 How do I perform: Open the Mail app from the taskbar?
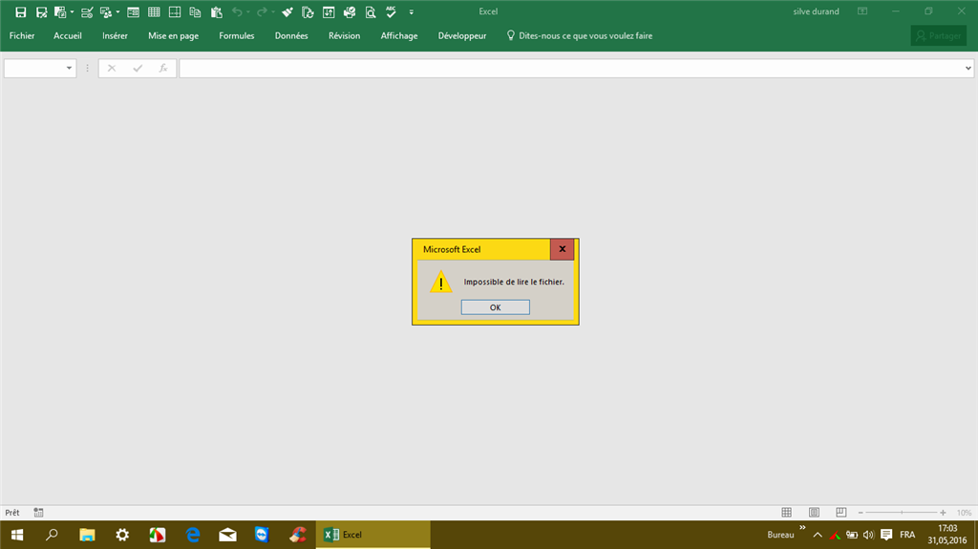click(227, 535)
